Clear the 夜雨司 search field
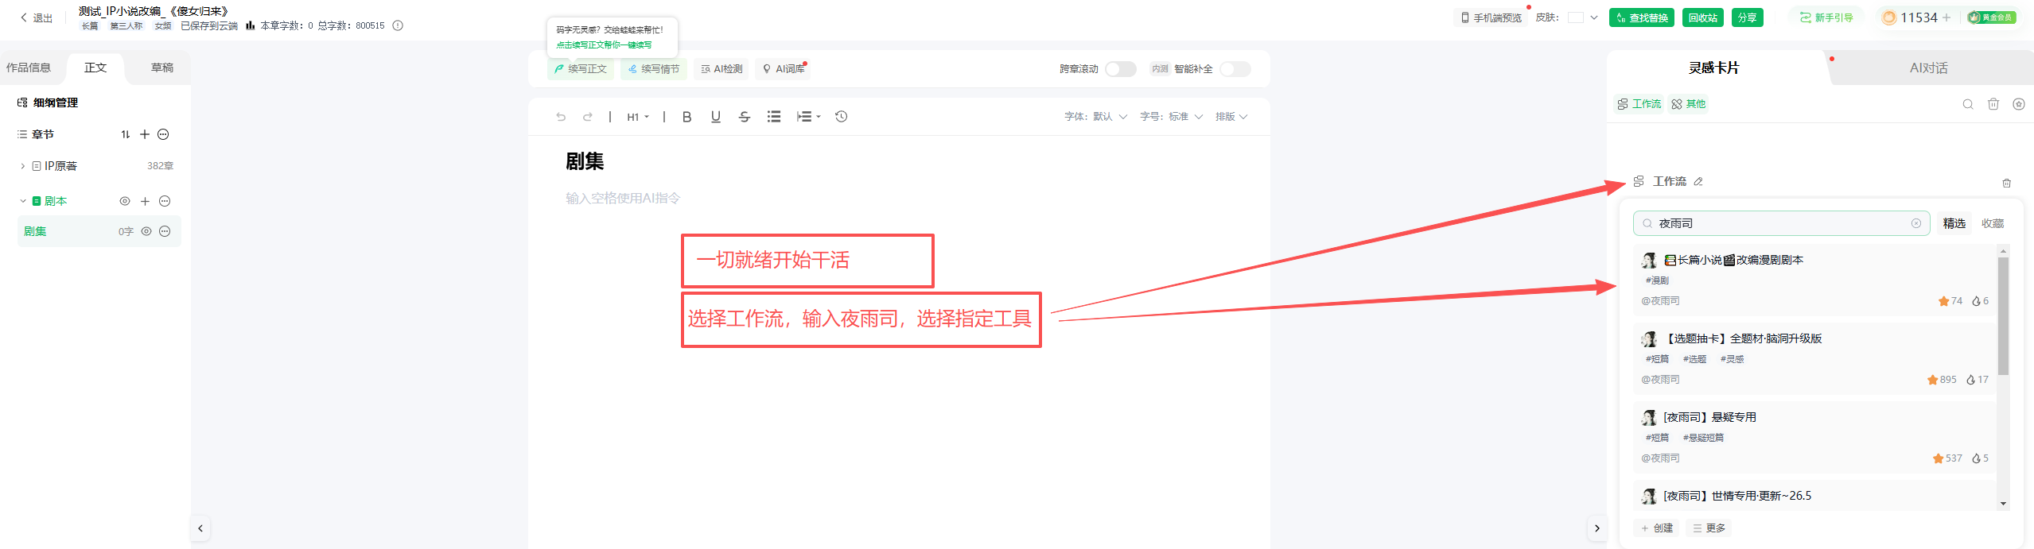The image size is (2034, 549). click(x=1916, y=223)
